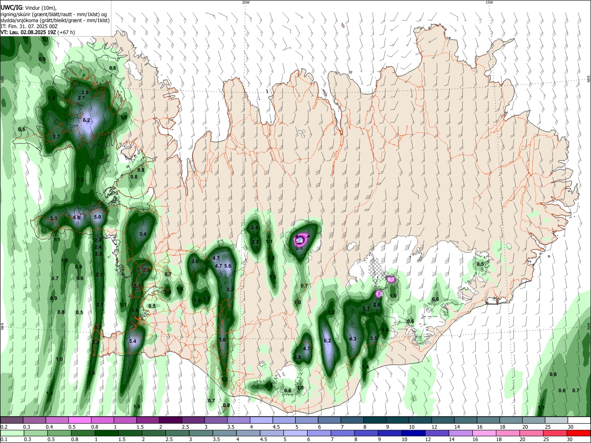Click the bright red 30 mm legend swatch
The height and width of the screenshot is (443, 591).
pyautogui.click(x=579, y=433)
